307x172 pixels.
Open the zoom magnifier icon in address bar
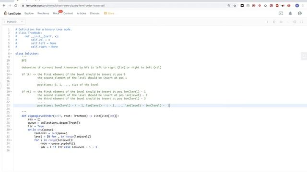229,6
